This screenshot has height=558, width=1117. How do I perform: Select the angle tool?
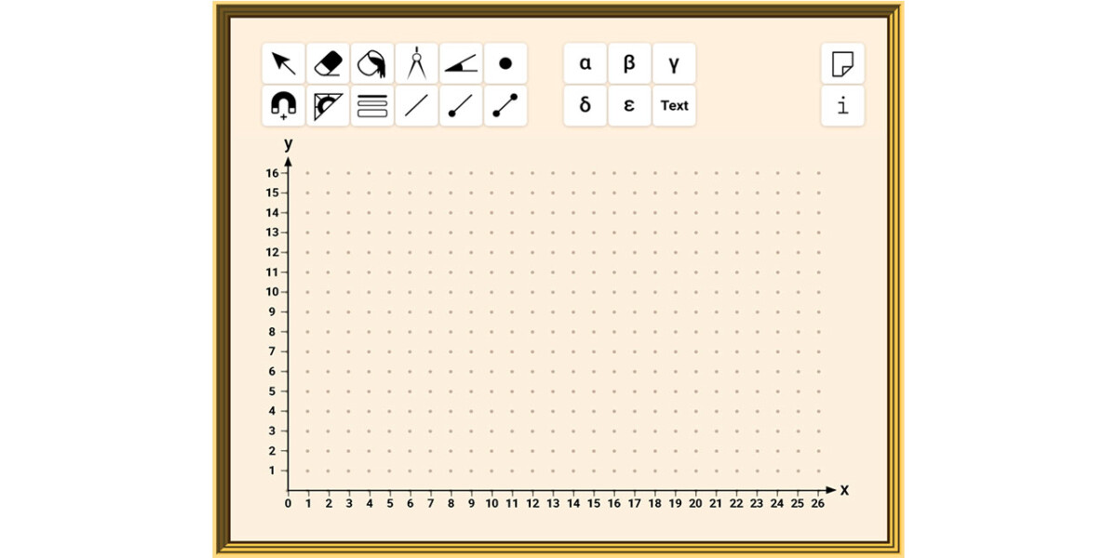(x=461, y=63)
